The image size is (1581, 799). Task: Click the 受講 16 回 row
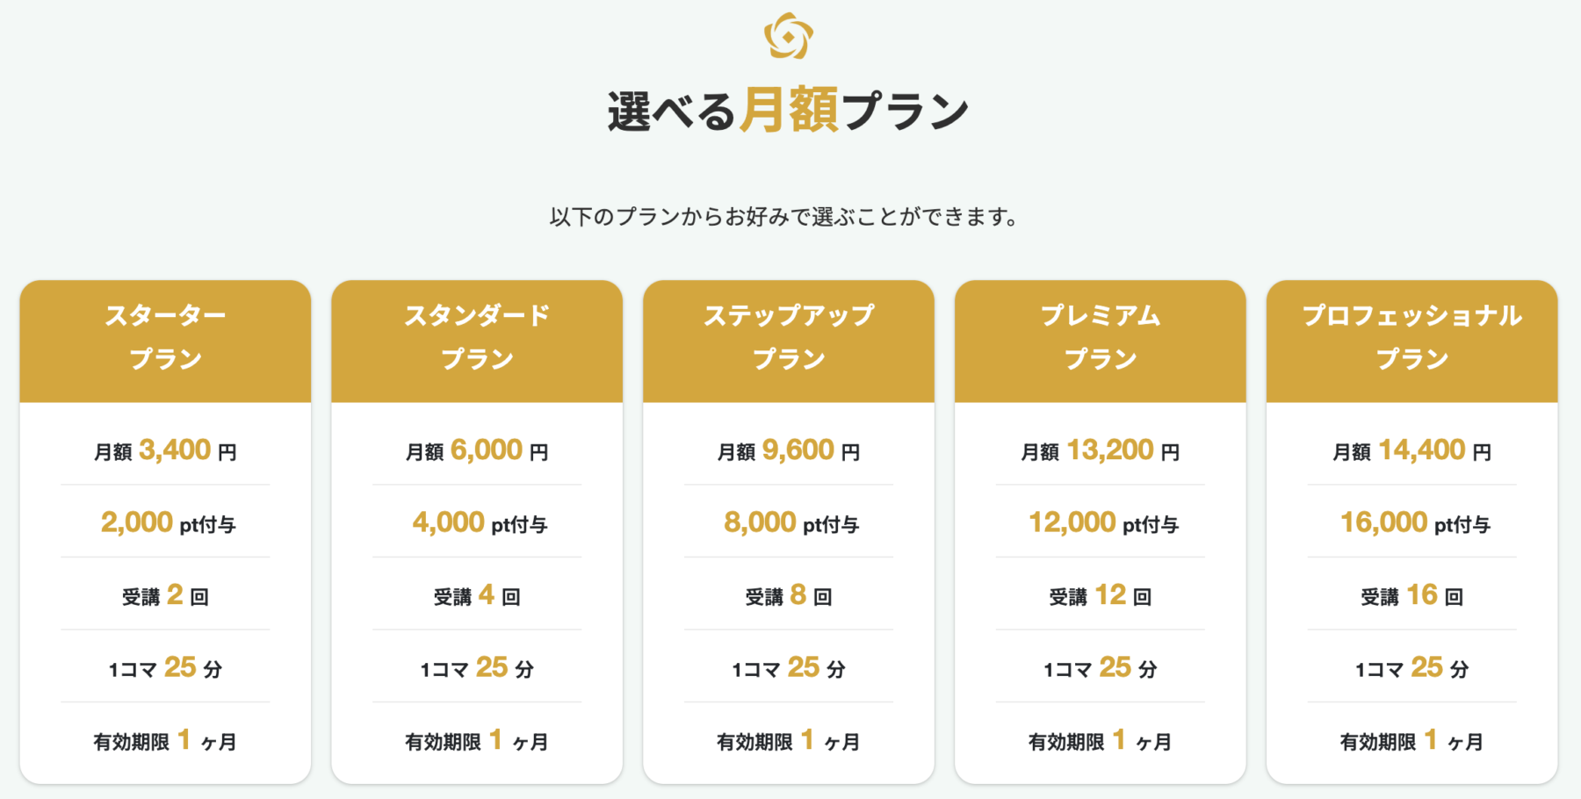[1412, 595]
